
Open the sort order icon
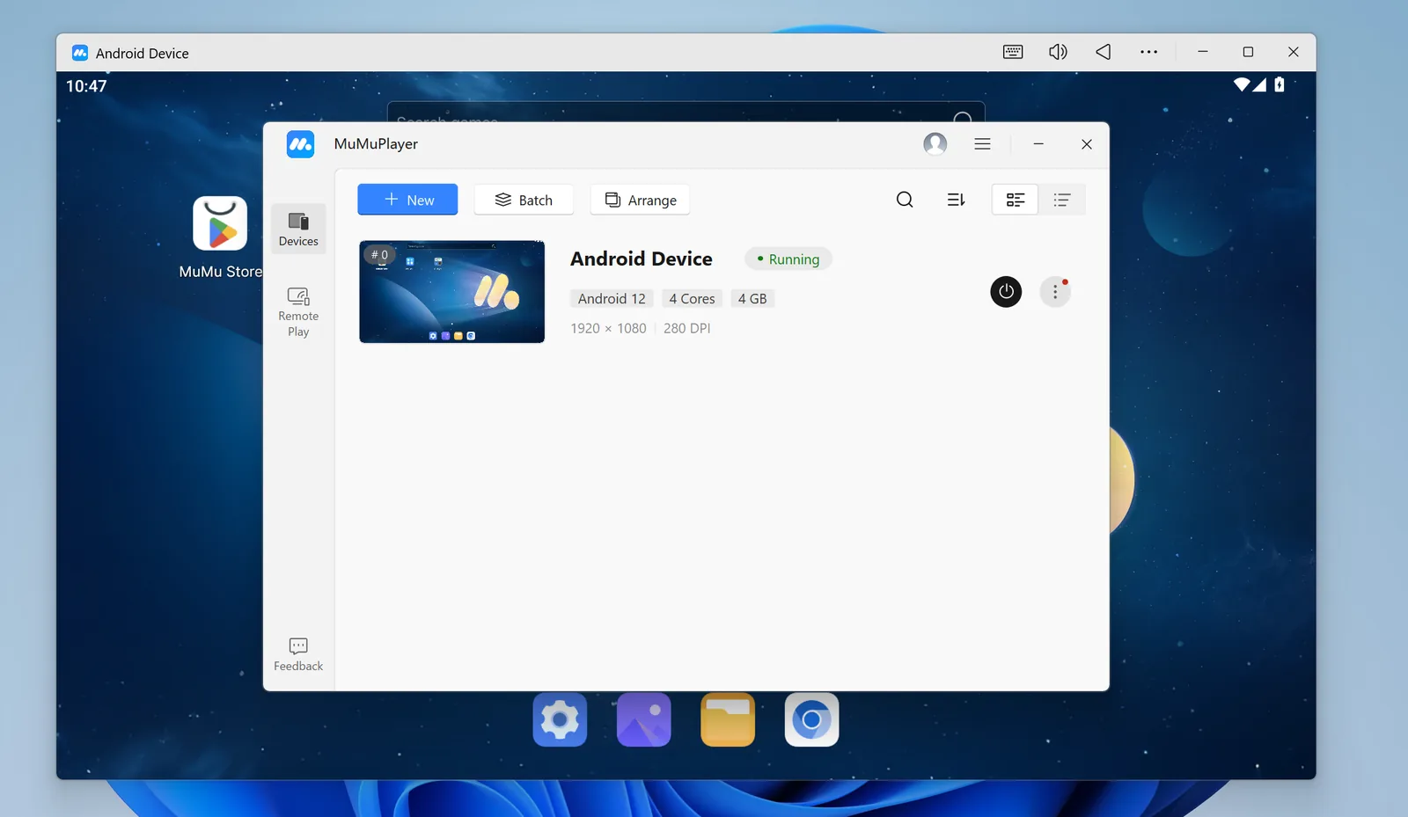tap(956, 200)
